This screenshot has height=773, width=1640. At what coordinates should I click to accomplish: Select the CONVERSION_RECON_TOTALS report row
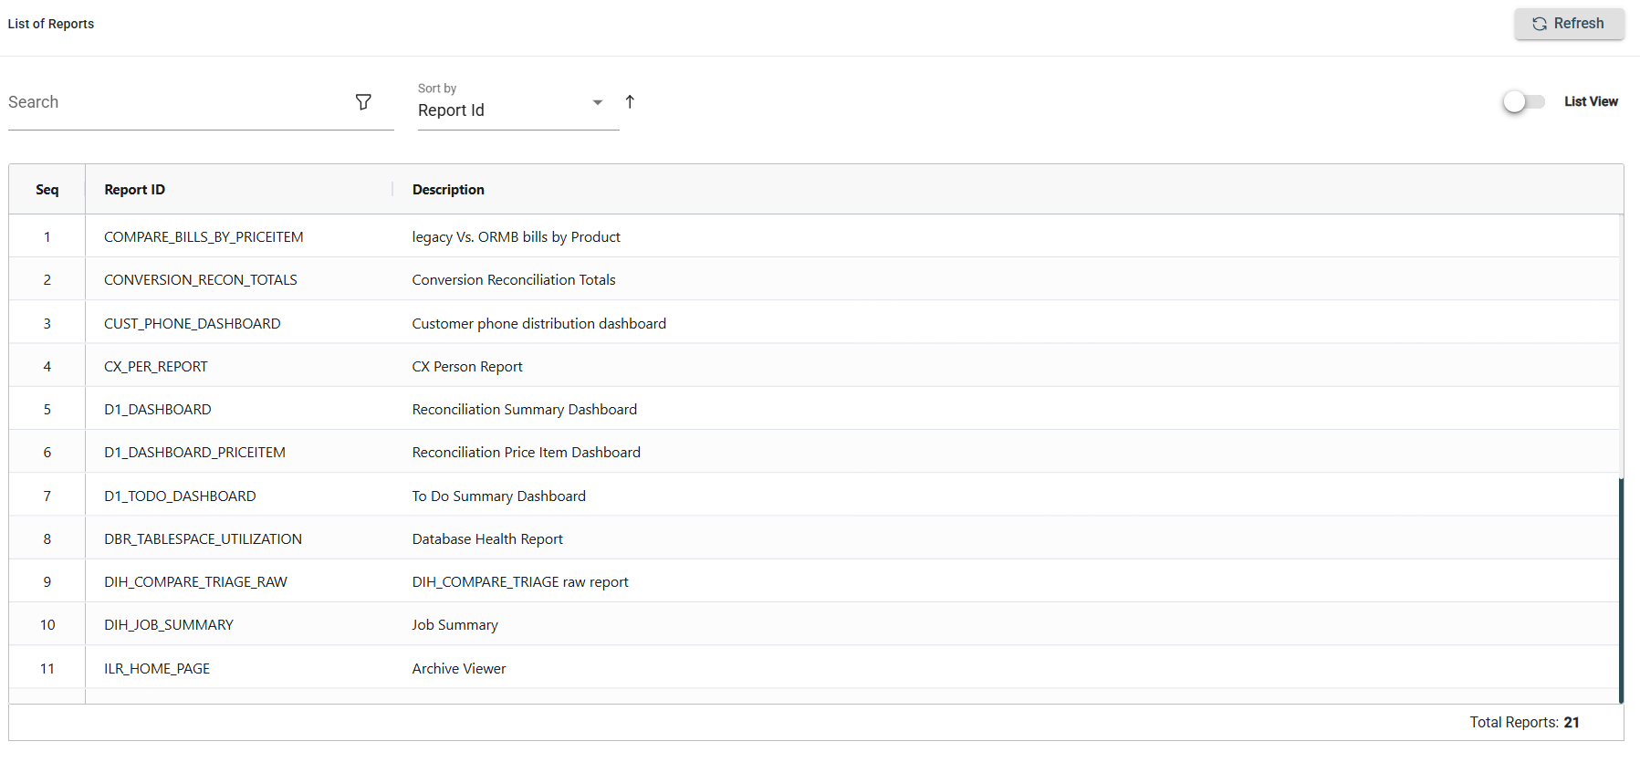201,280
